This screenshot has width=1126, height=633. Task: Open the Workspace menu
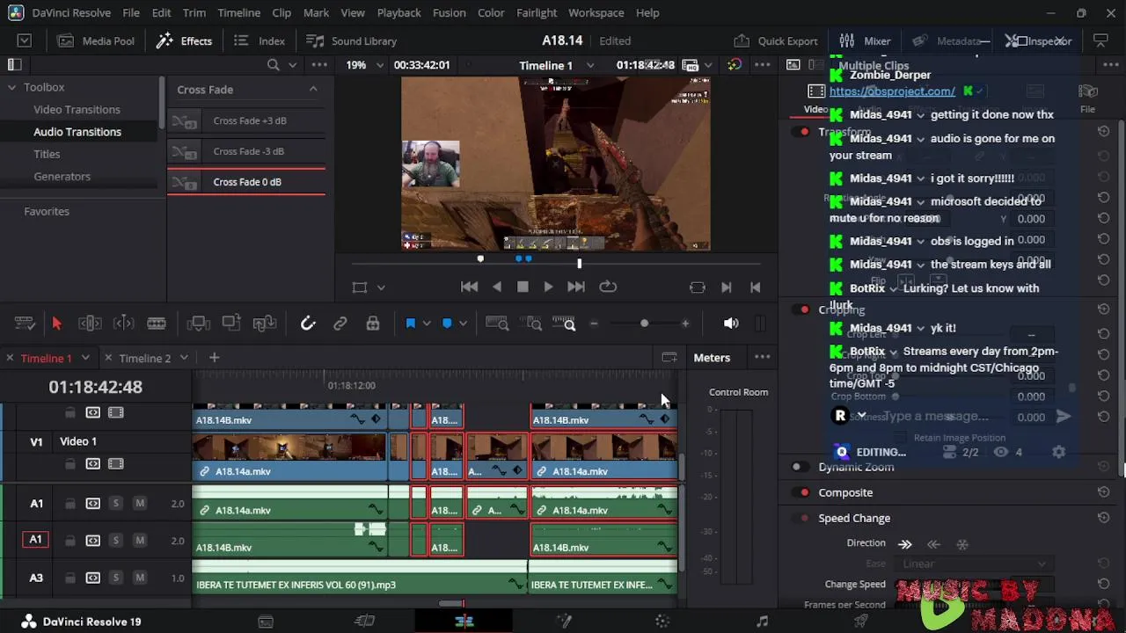pos(596,13)
